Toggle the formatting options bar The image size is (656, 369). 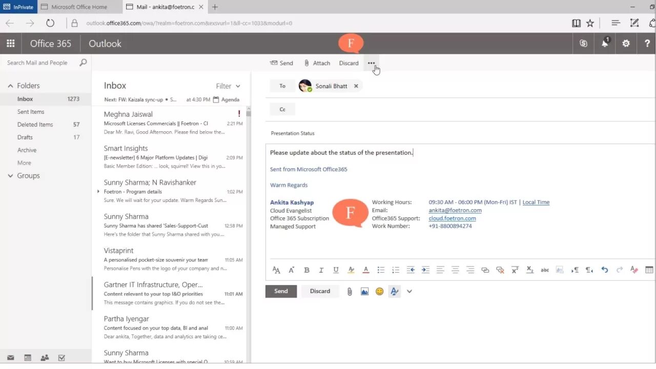click(x=394, y=291)
